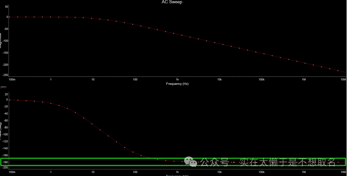This screenshot has width=347, height=176.
Task: Click the Frequency (Hz) label under magnitude plot
Action: [177, 84]
